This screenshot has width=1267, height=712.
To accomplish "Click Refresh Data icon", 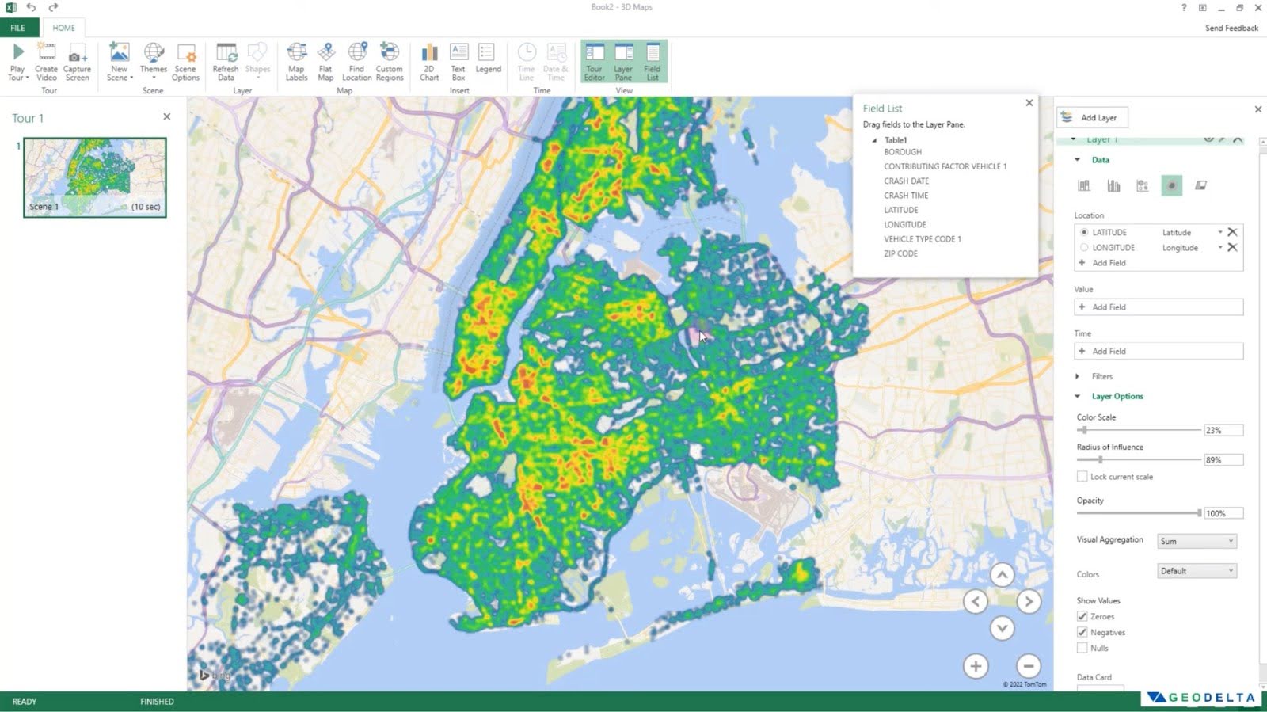I will click(226, 54).
